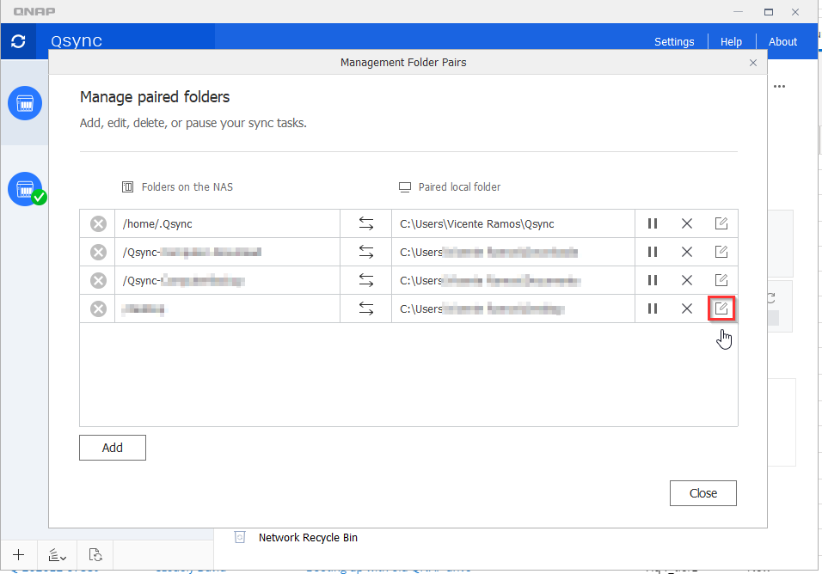Click sync direction arrows for /home/.Qsync
The height and width of the screenshot is (574, 822).
(366, 223)
